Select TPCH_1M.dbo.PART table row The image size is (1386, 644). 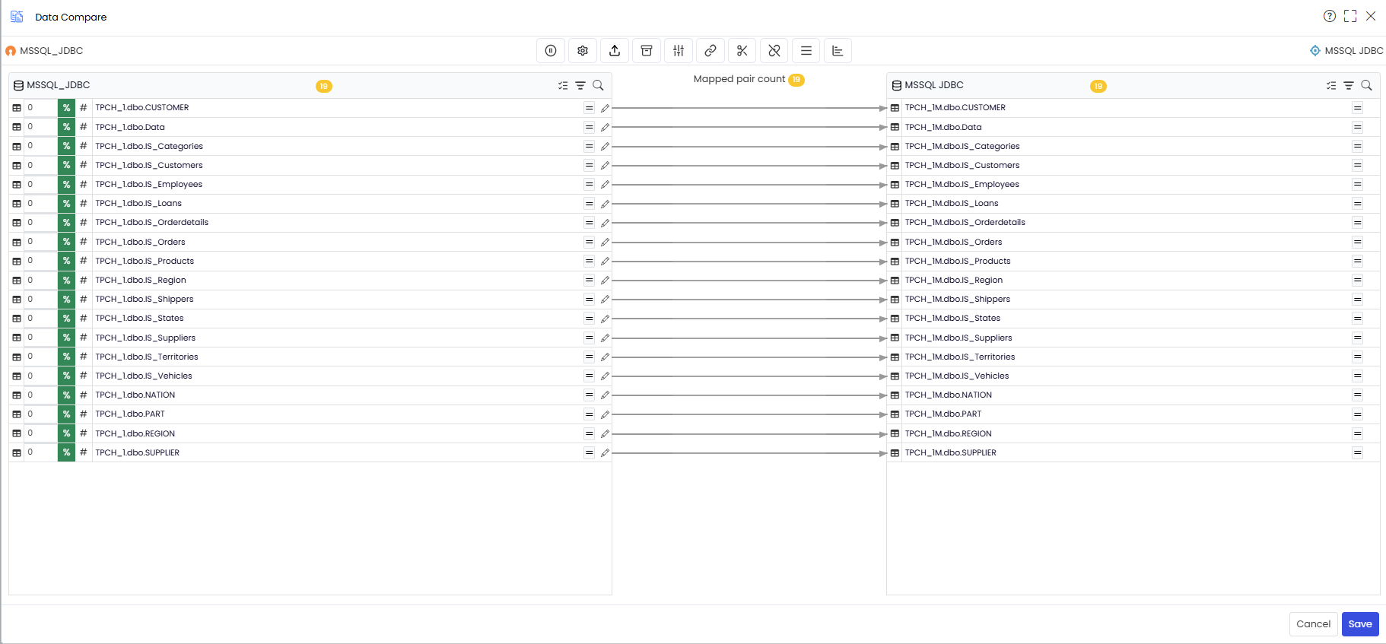tap(1133, 414)
